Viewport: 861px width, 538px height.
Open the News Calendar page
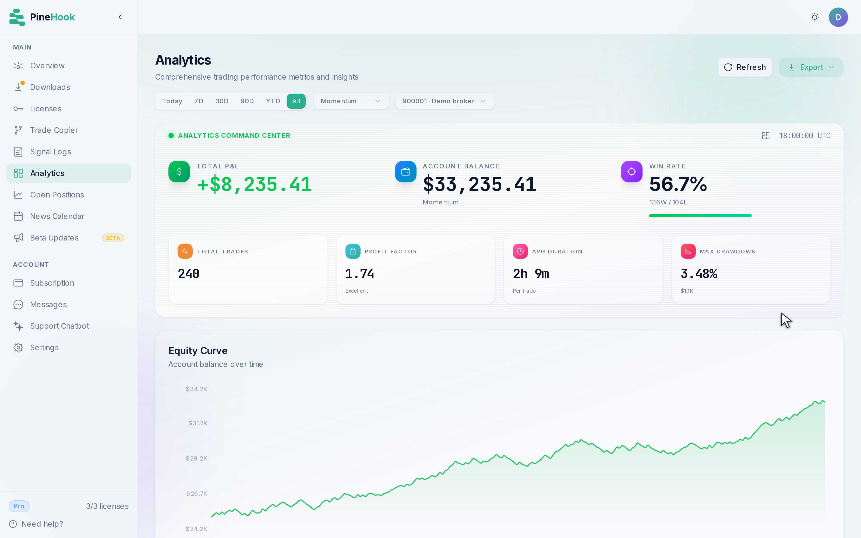pos(68,216)
